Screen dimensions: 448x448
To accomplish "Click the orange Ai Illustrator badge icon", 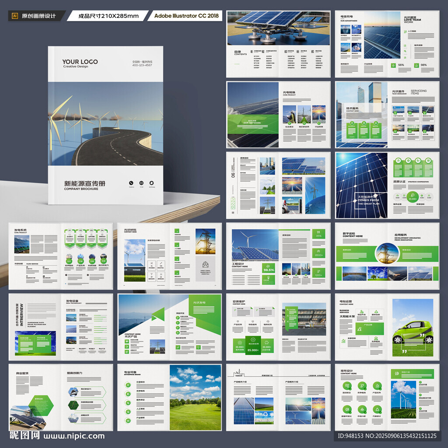I will point(15,16).
